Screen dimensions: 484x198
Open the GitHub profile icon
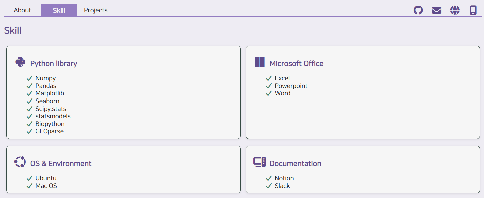click(418, 10)
